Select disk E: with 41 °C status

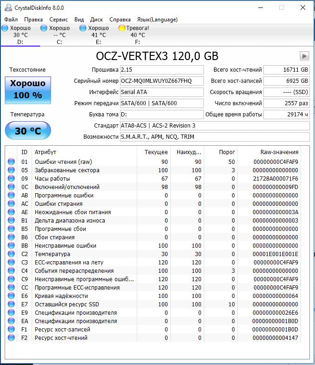99,35
